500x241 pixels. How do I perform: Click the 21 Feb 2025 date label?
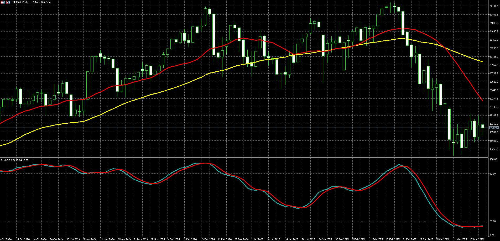coord(409,239)
